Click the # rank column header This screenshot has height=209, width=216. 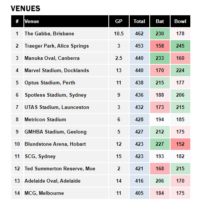pyautogui.click(x=17, y=21)
